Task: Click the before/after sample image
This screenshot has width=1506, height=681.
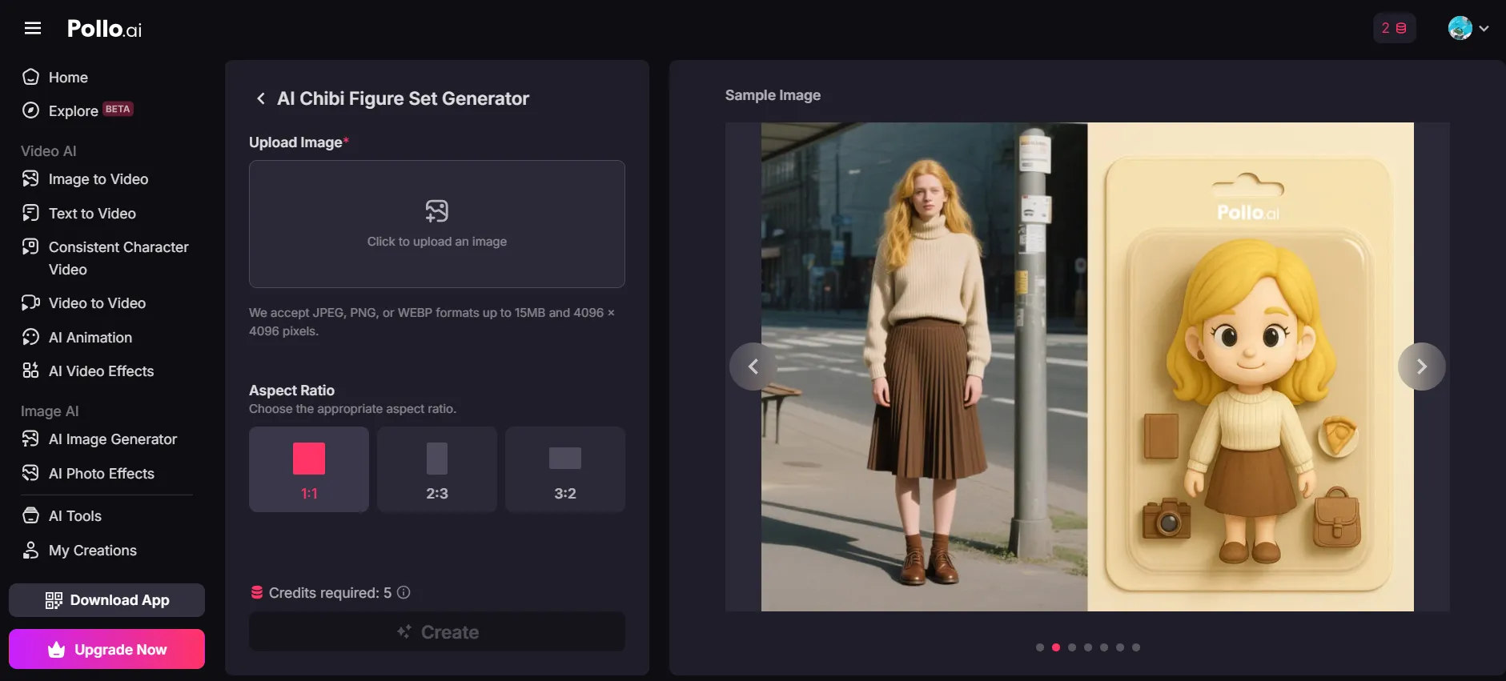Action: (x=1087, y=367)
